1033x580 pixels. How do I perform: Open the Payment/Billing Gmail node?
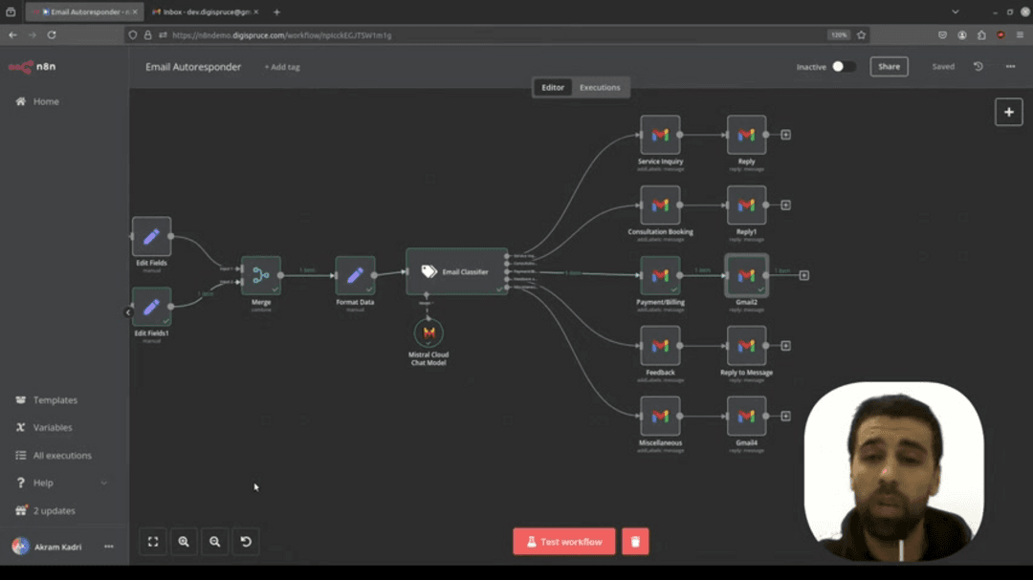[x=660, y=277]
